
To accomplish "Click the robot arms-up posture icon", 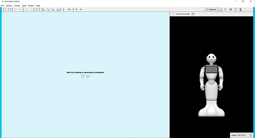I will coord(235,9).
